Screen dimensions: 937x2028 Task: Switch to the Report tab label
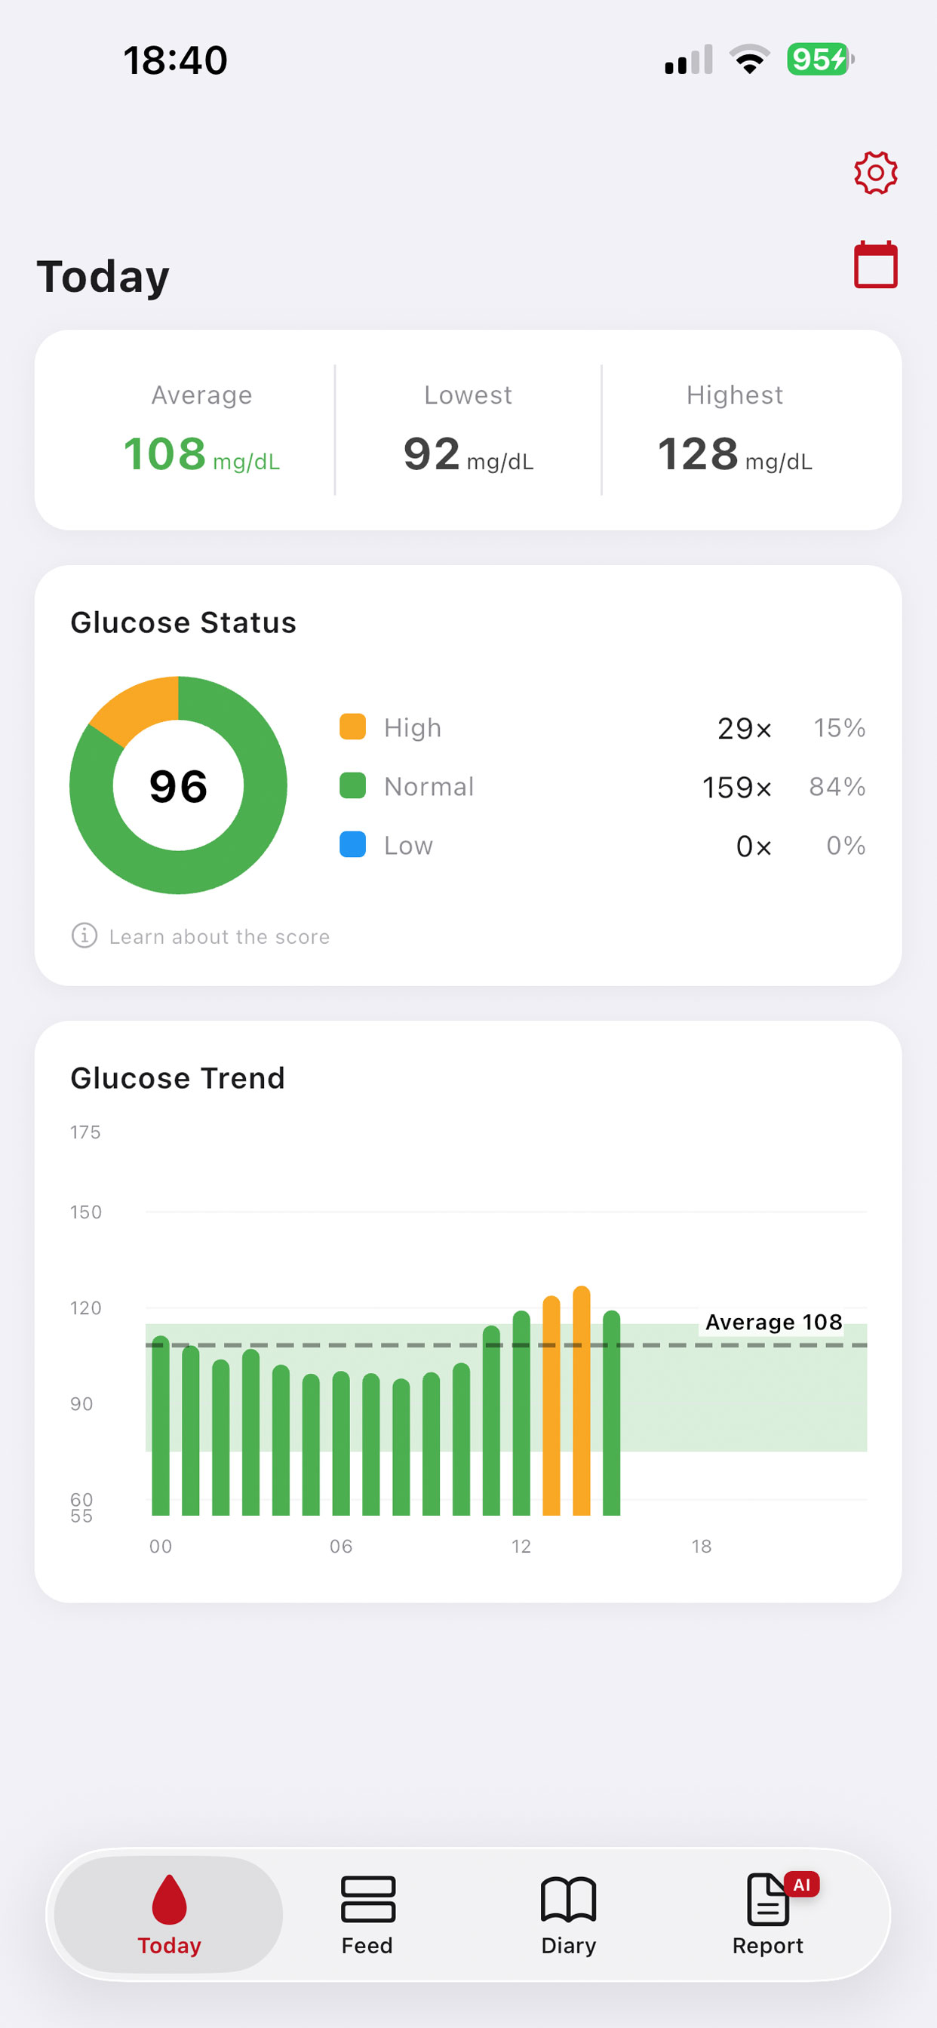coord(768,1945)
